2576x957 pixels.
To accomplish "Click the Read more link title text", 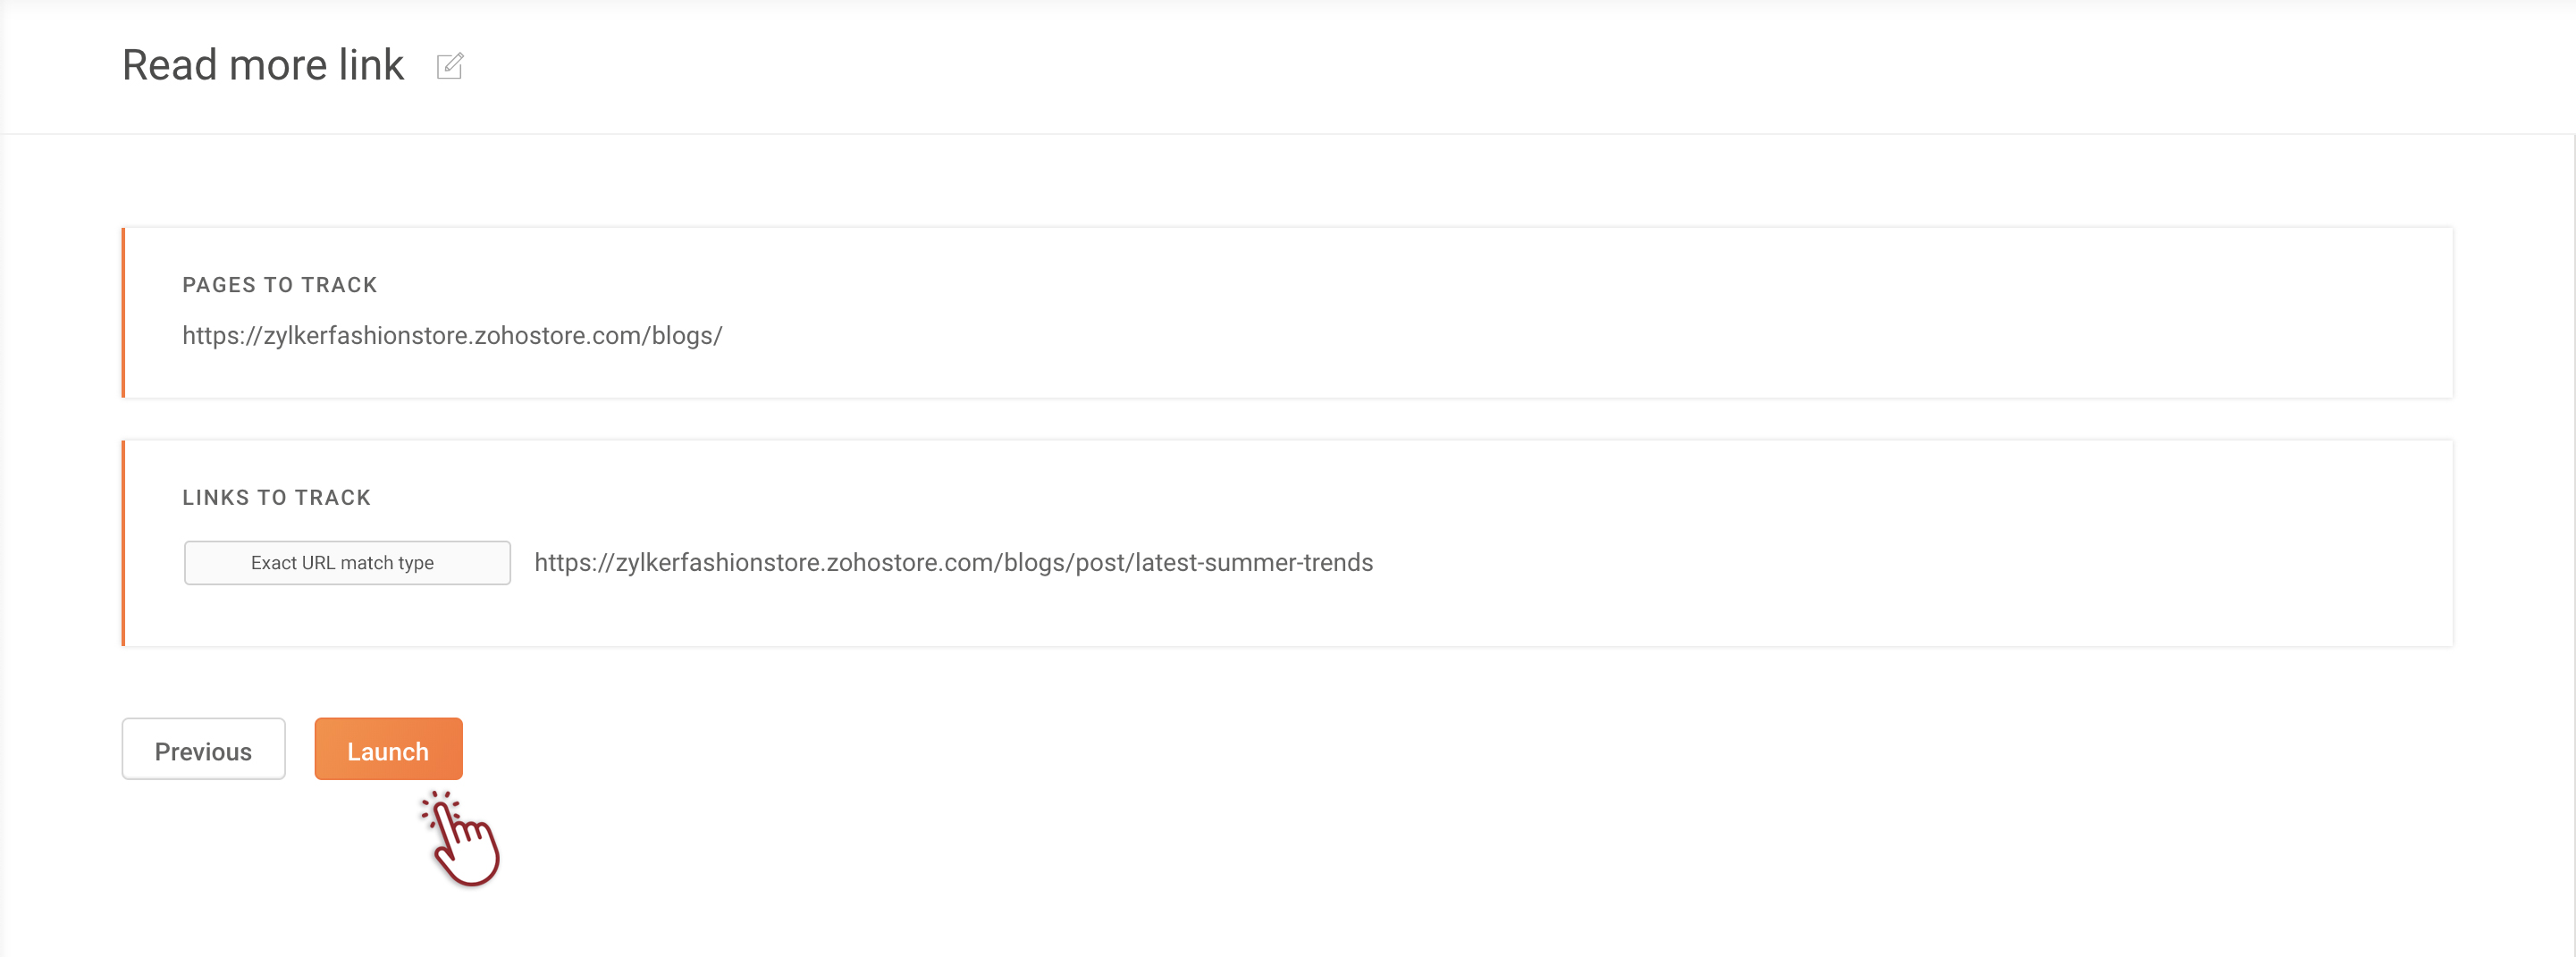I will (263, 66).
